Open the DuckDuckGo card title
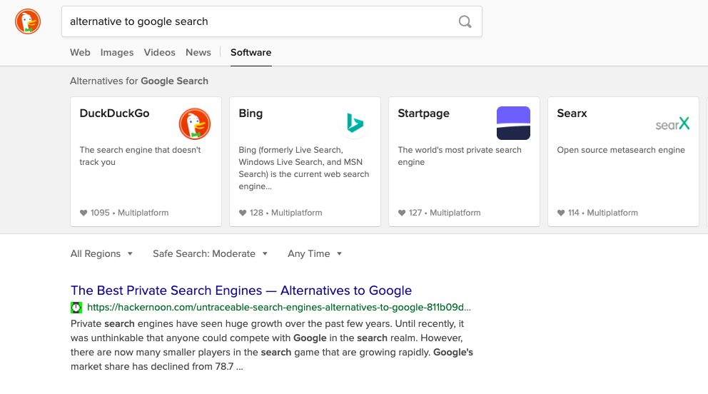The width and height of the screenshot is (708, 394). [x=114, y=113]
